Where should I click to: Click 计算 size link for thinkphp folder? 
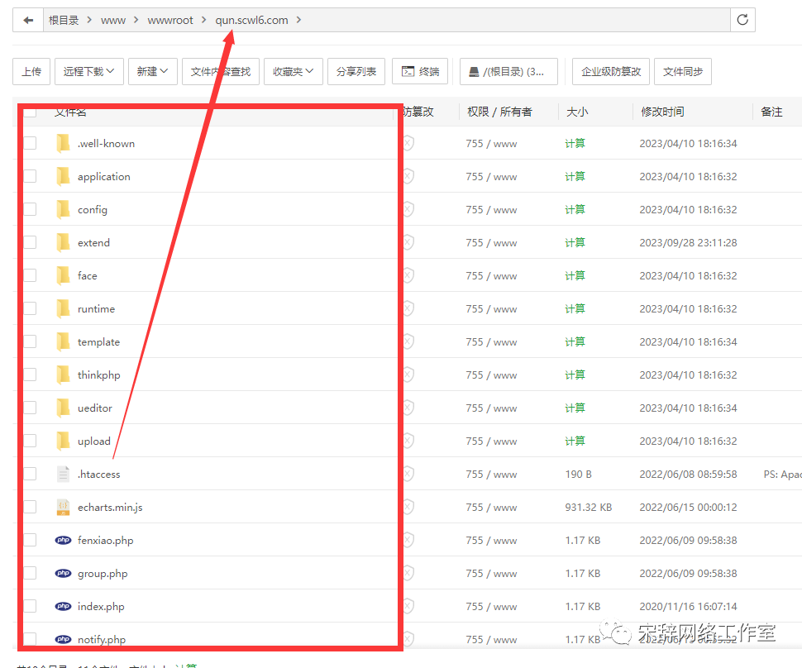click(x=575, y=375)
